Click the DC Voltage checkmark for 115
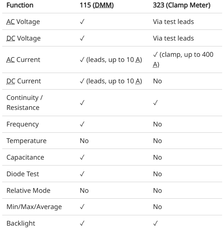Image resolution: width=224 pixels, height=233 pixels. pos(82,38)
